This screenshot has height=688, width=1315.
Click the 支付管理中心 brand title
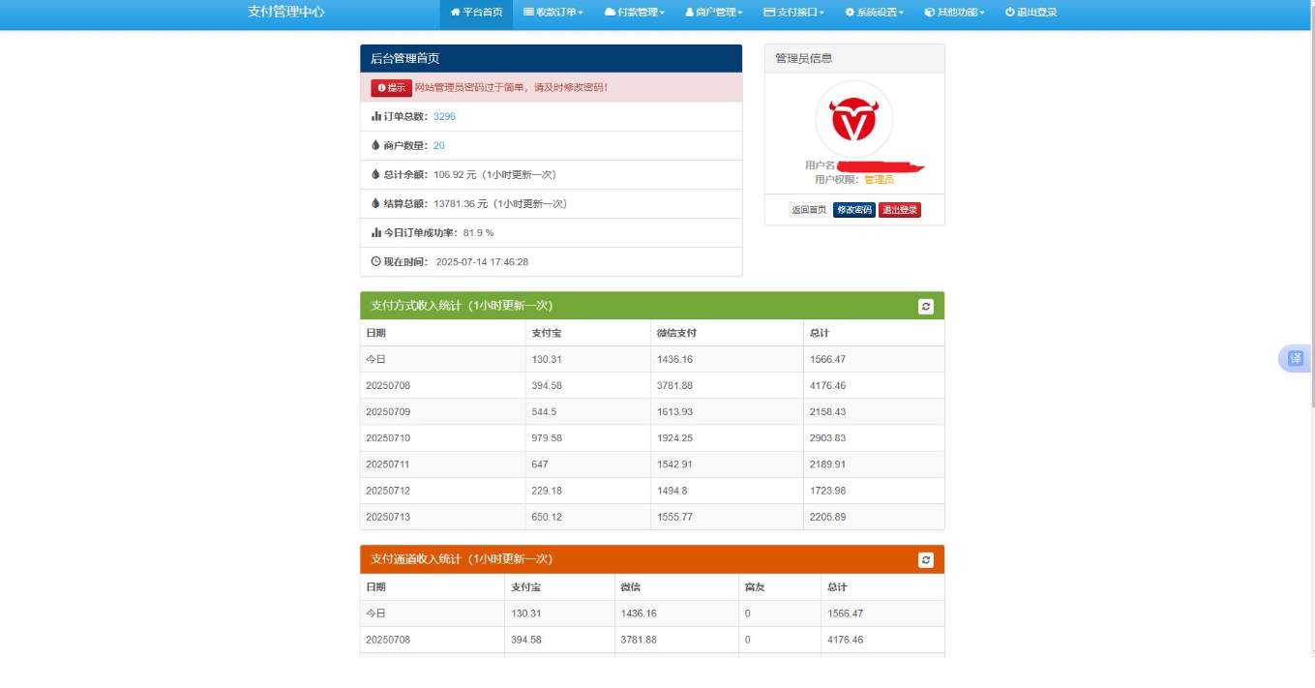[x=286, y=13]
